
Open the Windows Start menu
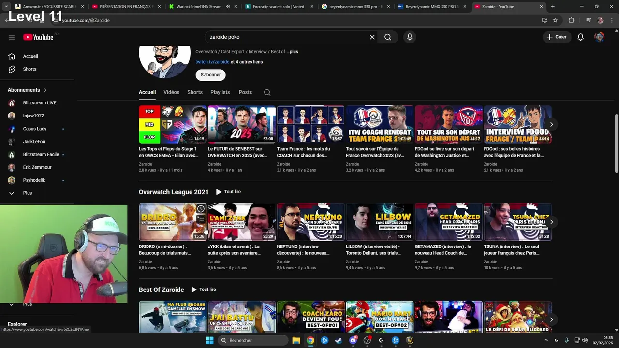pyautogui.click(x=209, y=340)
